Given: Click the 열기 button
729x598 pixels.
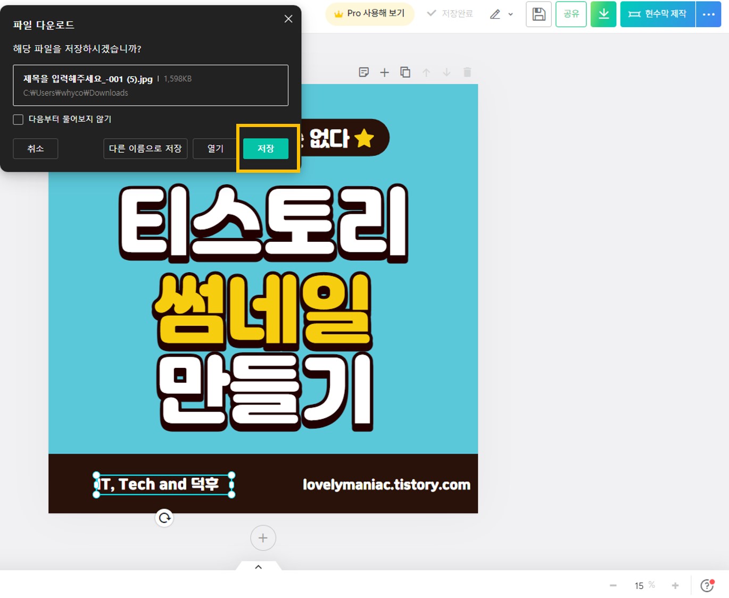Looking at the screenshot, I should 215,148.
